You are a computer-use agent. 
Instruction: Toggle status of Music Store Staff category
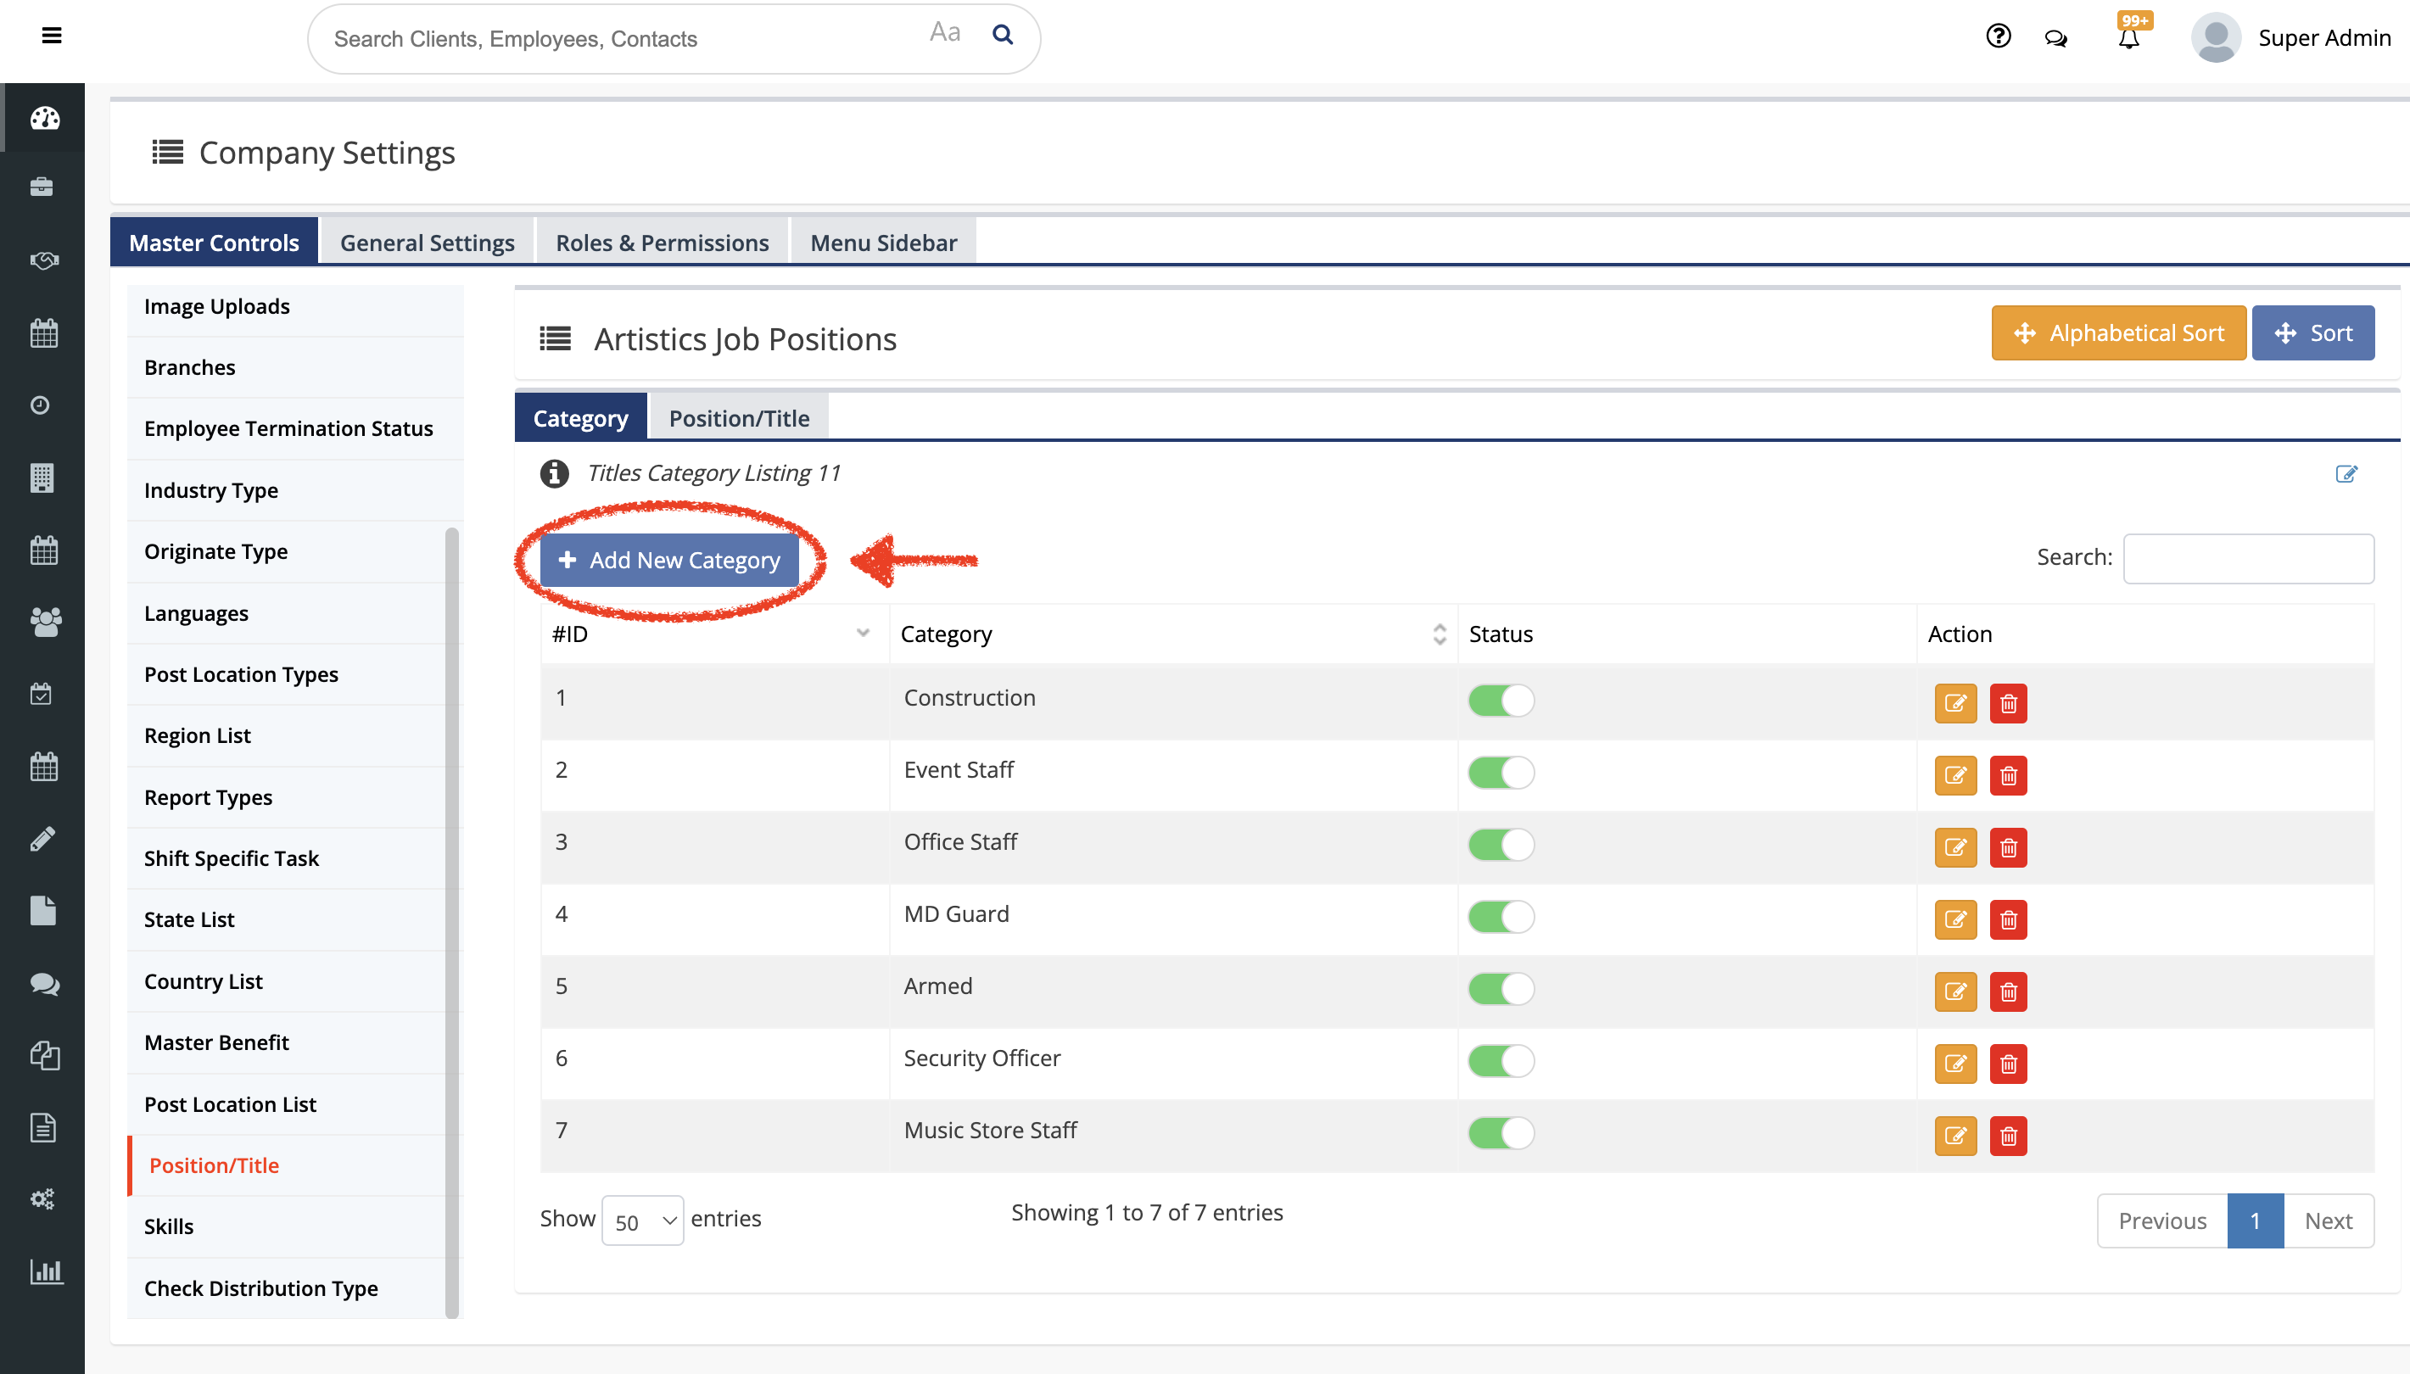[1501, 1133]
